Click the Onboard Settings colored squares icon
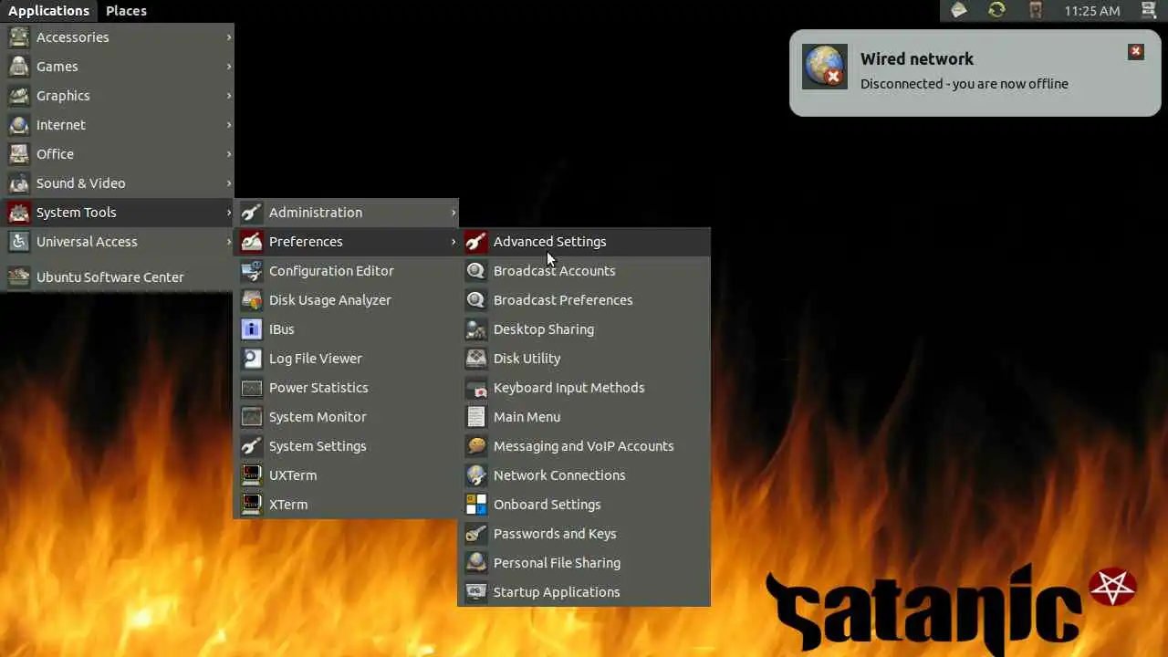The width and height of the screenshot is (1168, 657). [x=476, y=505]
